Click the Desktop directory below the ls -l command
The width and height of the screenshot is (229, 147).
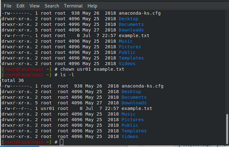[131, 92]
